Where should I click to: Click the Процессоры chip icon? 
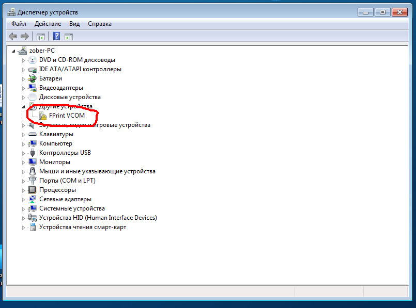coord(33,190)
